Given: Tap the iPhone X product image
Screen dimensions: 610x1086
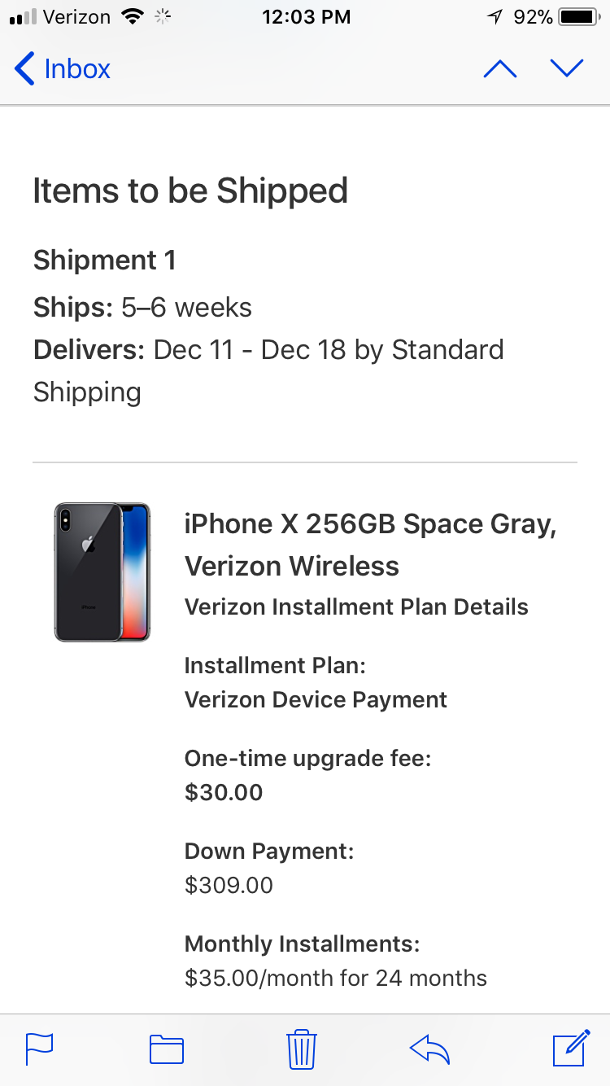Looking at the screenshot, I should pyautogui.click(x=102, y=572).
